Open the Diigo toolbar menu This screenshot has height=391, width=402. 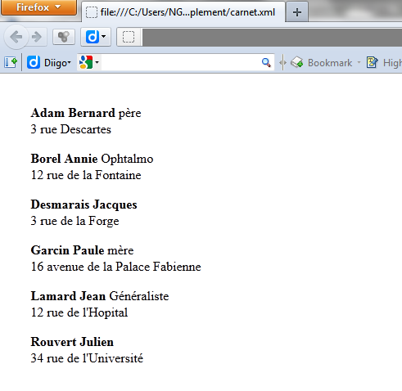tap(49, 62)
